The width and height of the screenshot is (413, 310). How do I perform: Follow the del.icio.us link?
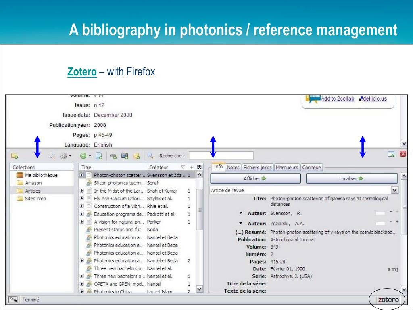click(x=375, y=98)
